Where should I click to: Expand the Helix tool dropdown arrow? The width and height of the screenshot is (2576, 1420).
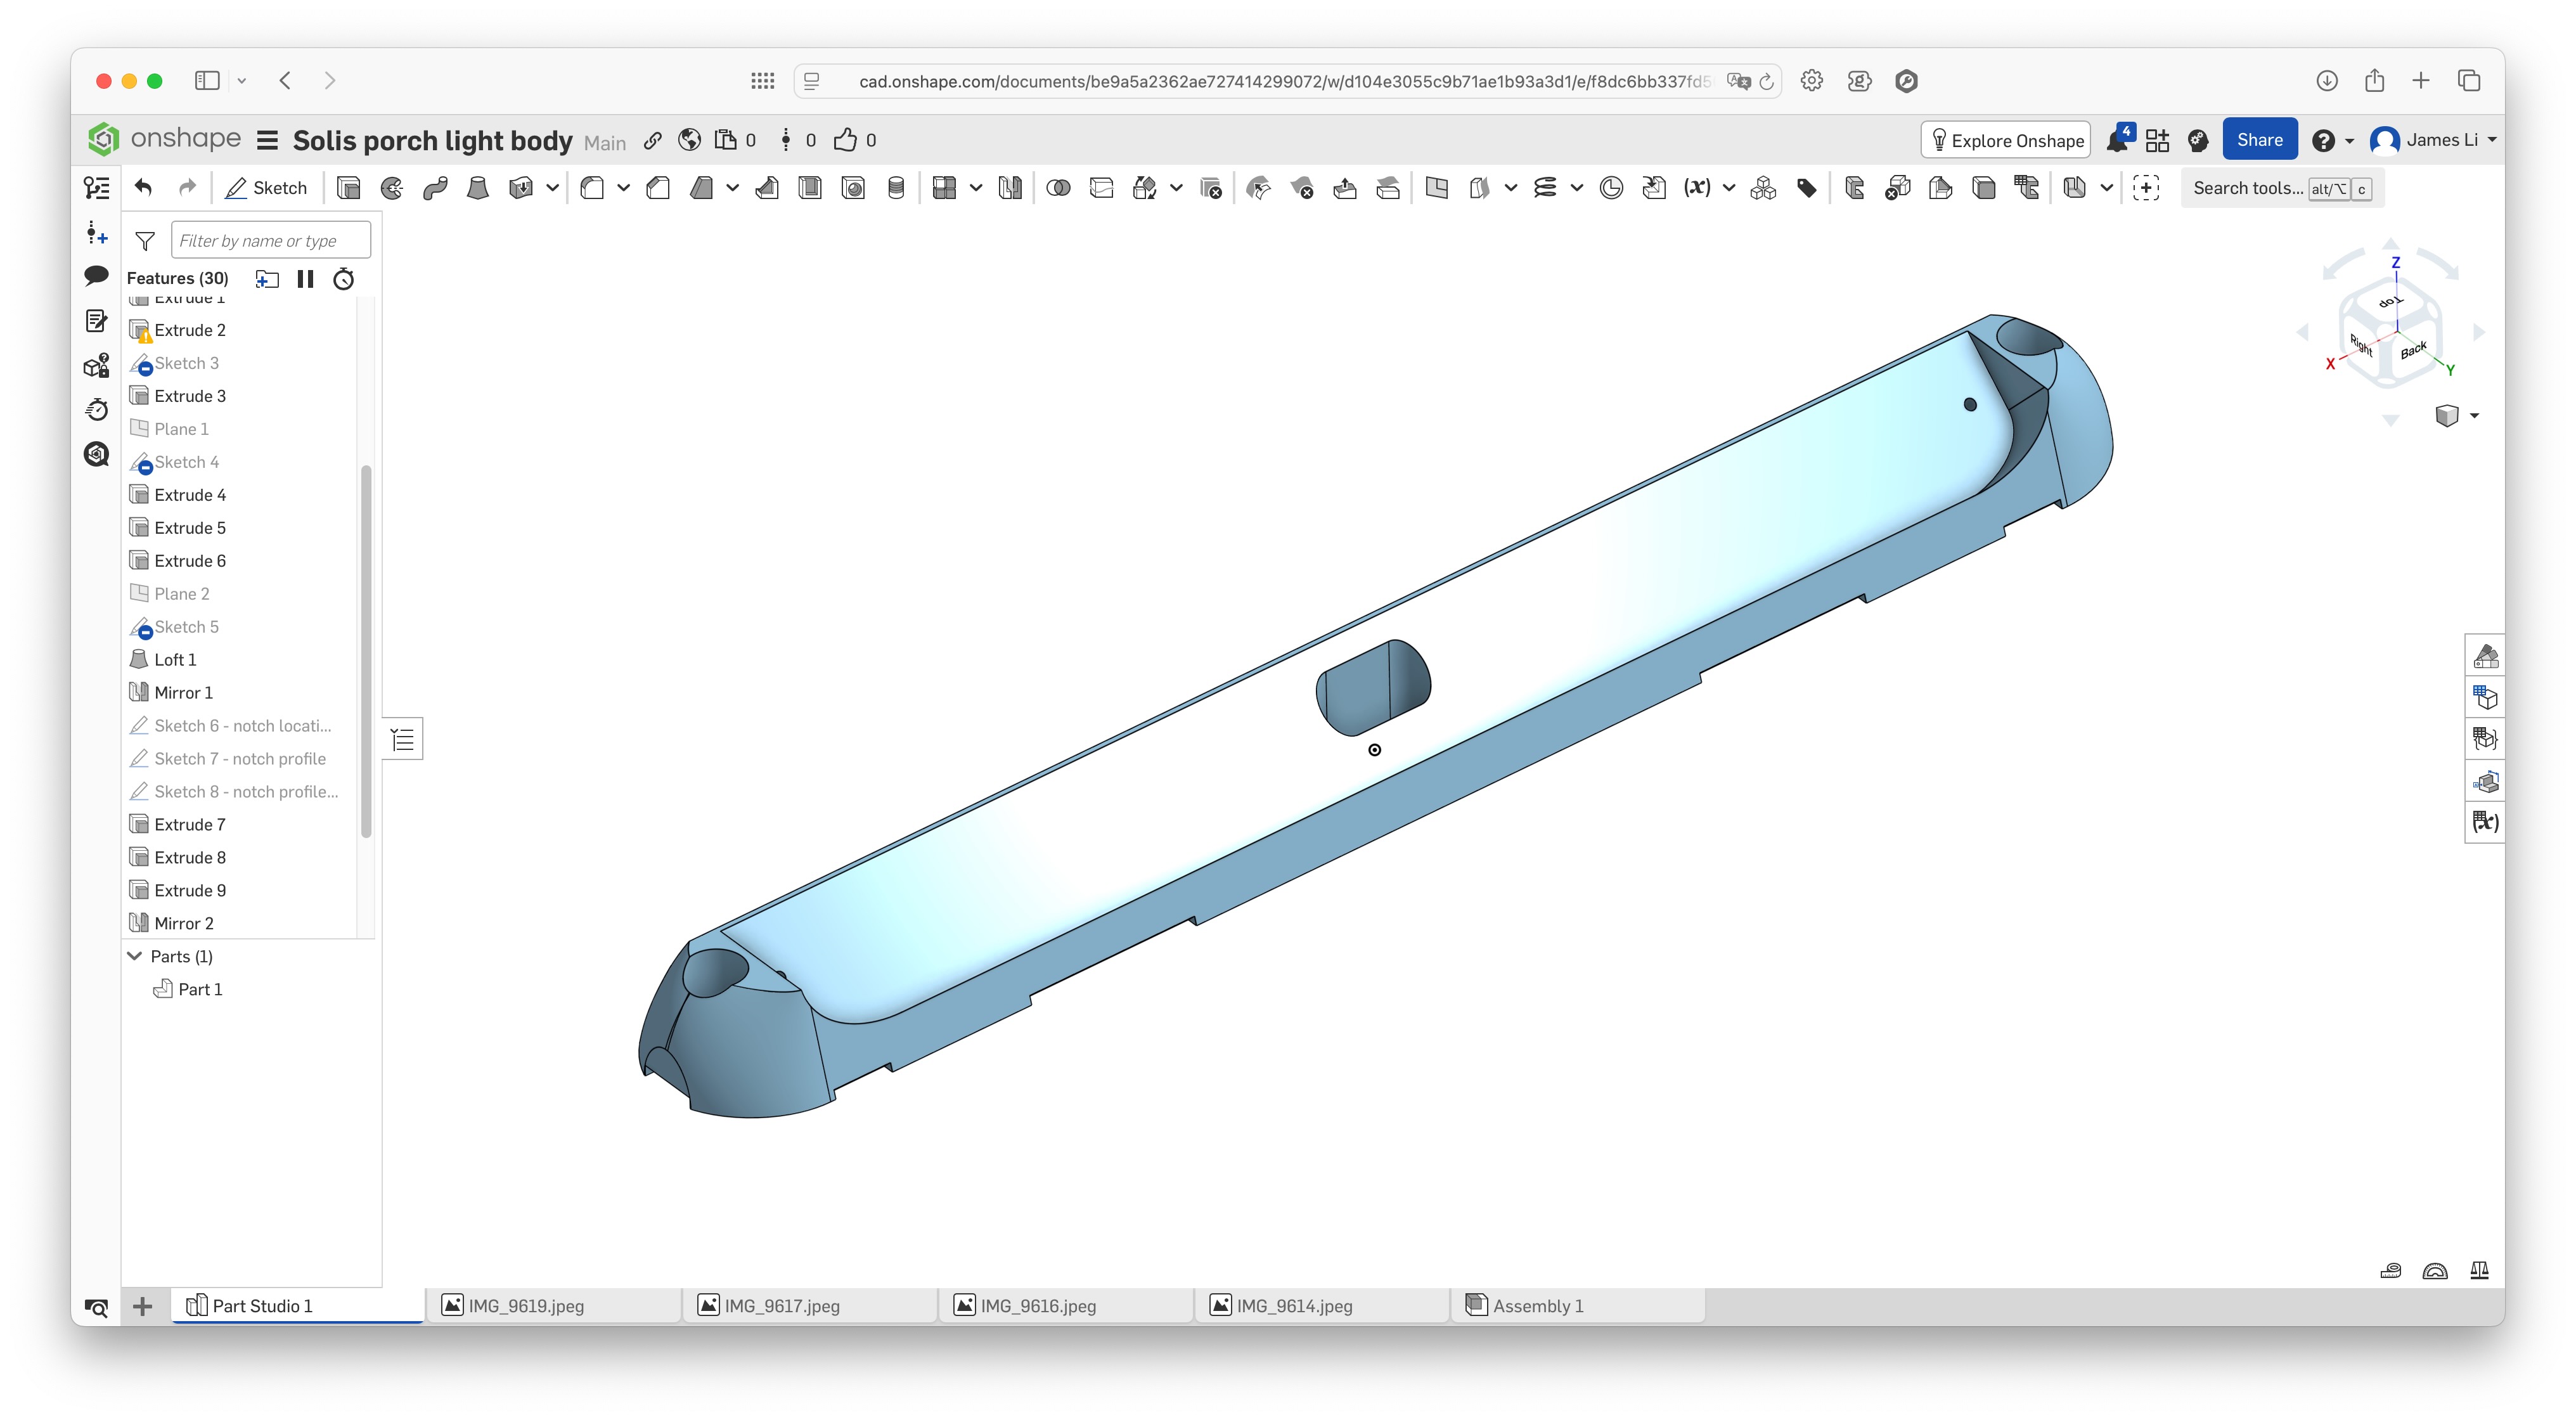click(1576, 188)
